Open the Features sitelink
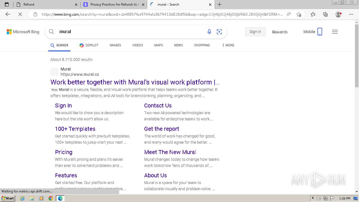This screenshot has width=359, height=202. (x=66, y=175)
